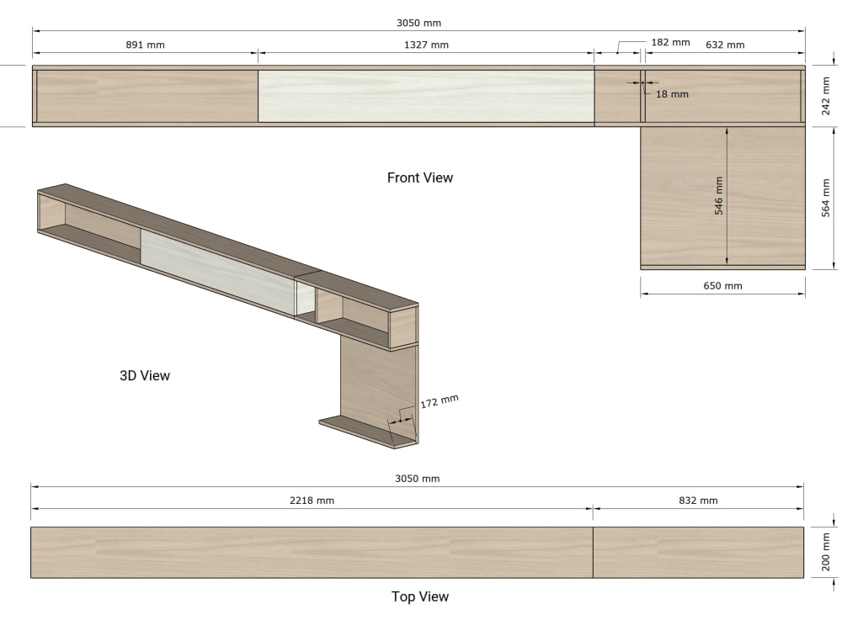
Task: Click the 172 mm depth label
Action: (440, 401)
